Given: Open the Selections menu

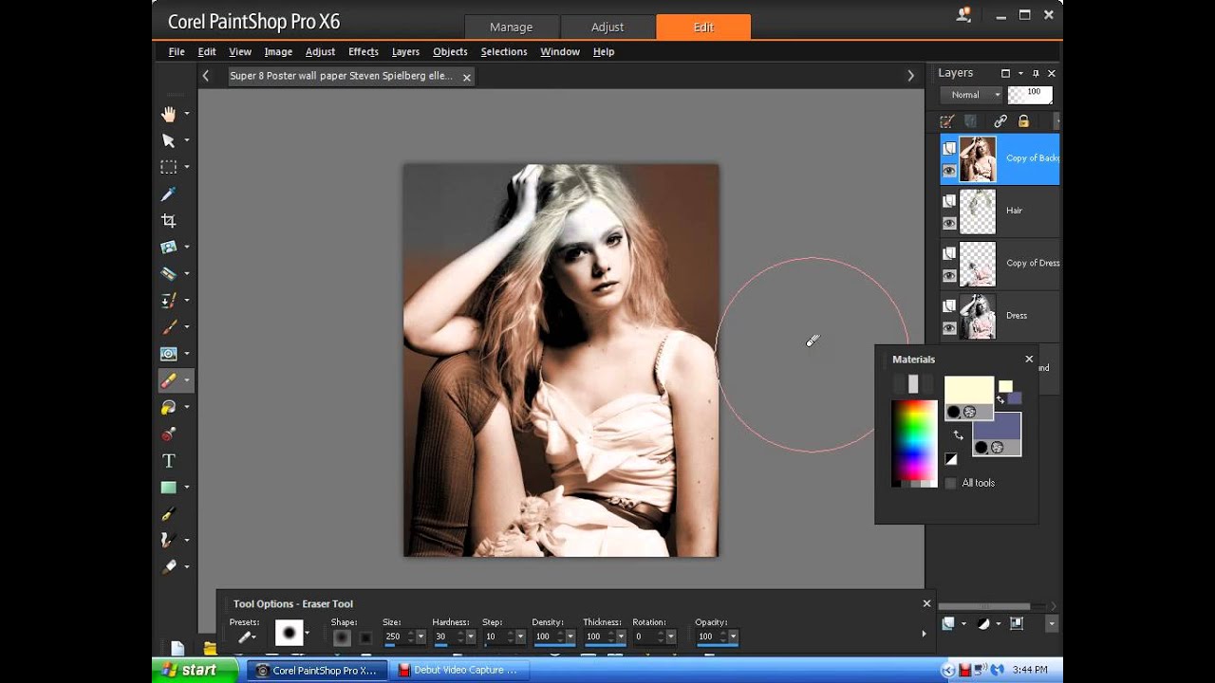Looking at the screenshot, I should [x=504, y=52].
